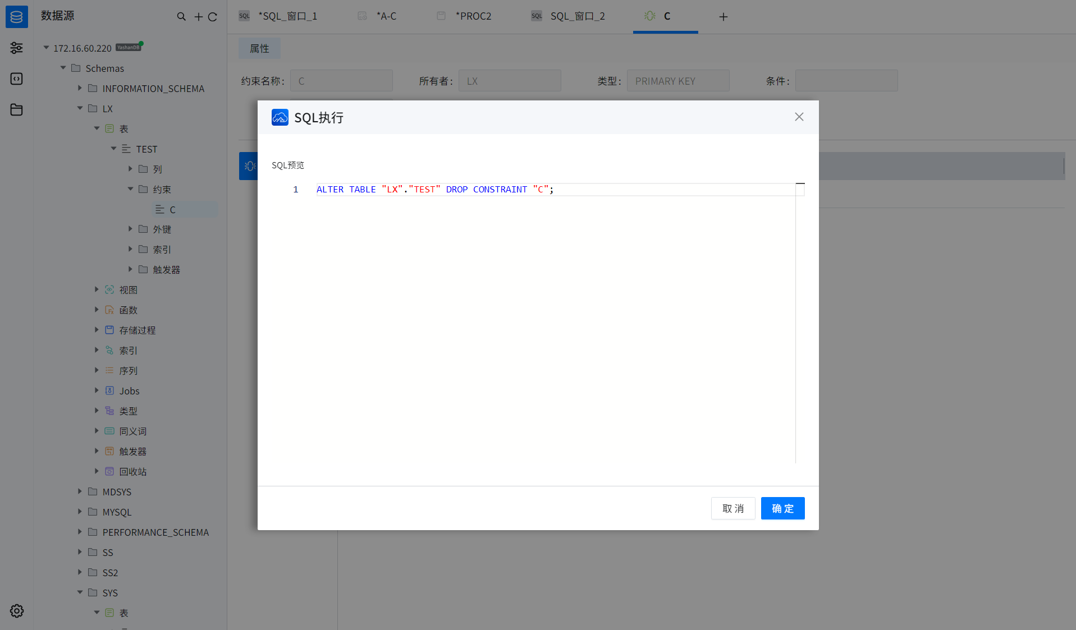Open the code snippet sidebar icon

pyautogui.click(x=16, y=79)
